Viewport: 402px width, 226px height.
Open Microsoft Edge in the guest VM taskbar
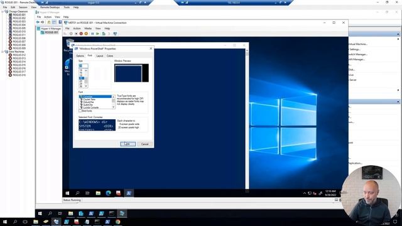click(x=109, y=193)
